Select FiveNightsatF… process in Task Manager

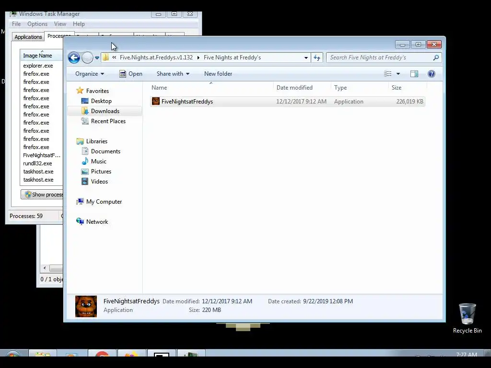coord(42,155)
